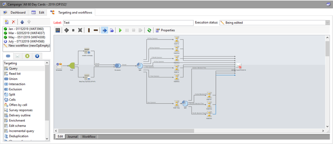Open the Events palette gear tab
Viewport: 333px width, 144px height.
click(37, 56)
